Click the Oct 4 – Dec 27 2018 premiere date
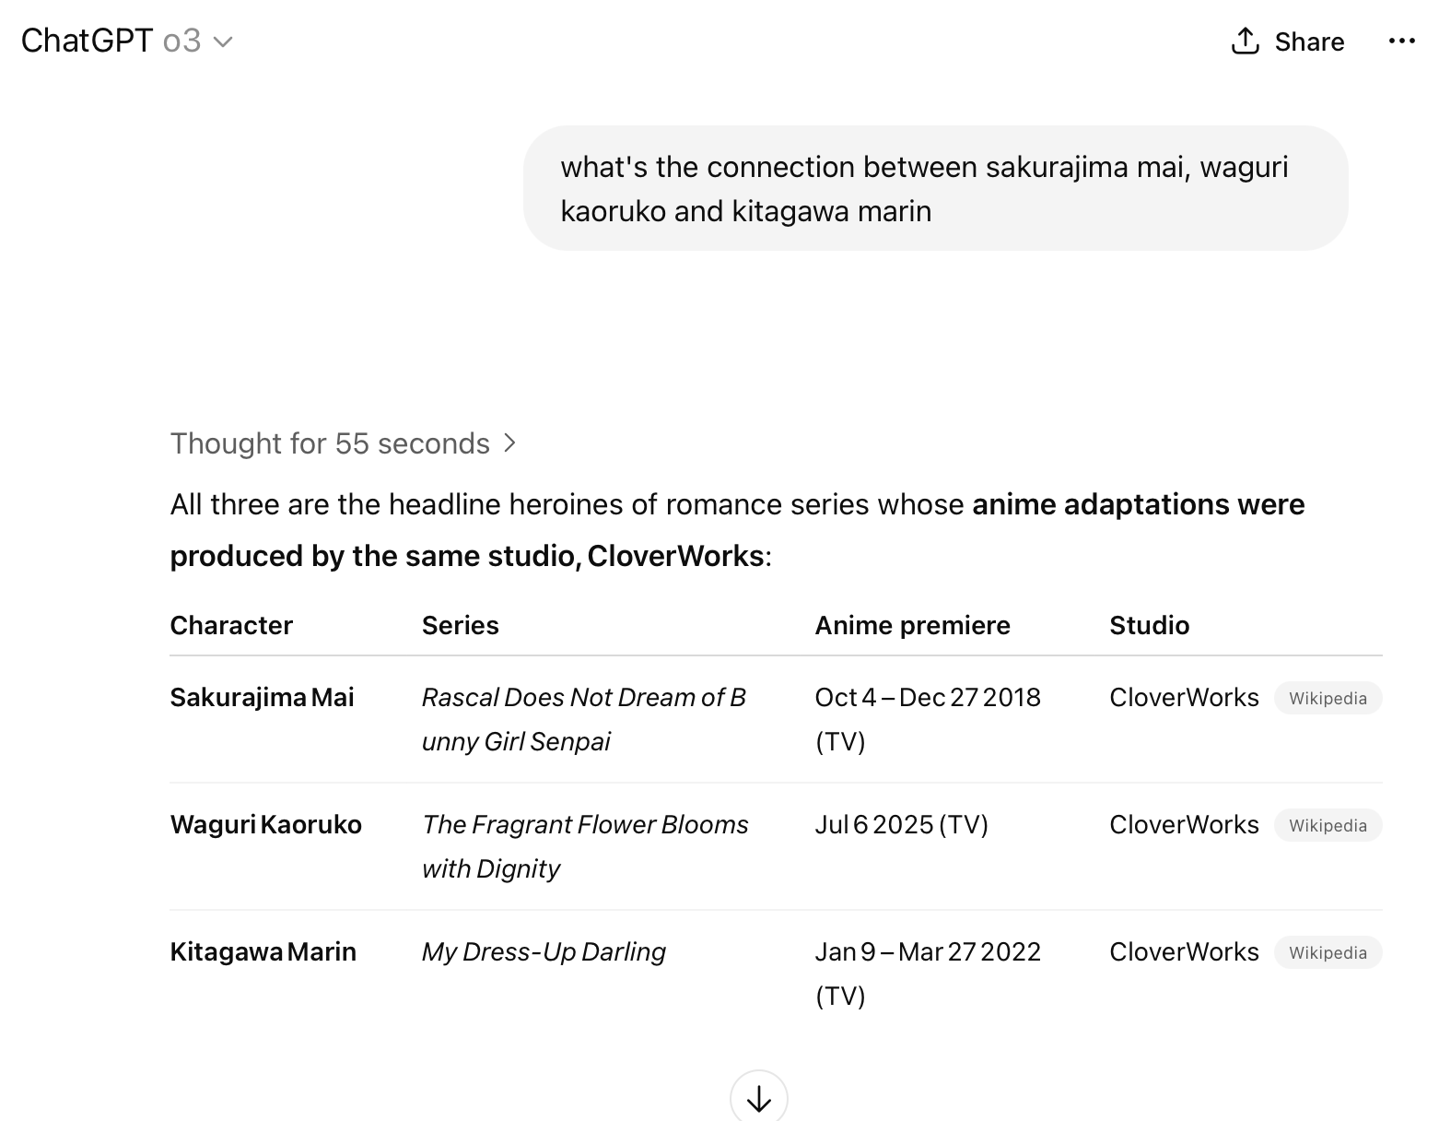Image resolution: width=1439 pixels, height=1121 pixels. pos(928,719)
